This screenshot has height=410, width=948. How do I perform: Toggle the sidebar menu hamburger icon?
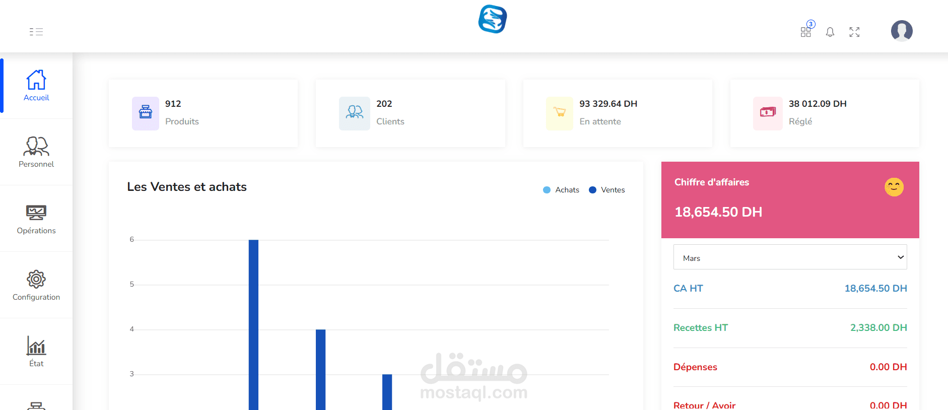click(x=36, y=32)
